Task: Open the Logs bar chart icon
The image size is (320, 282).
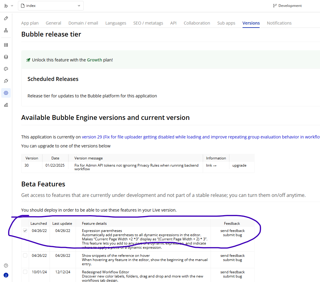Action: 6,105
